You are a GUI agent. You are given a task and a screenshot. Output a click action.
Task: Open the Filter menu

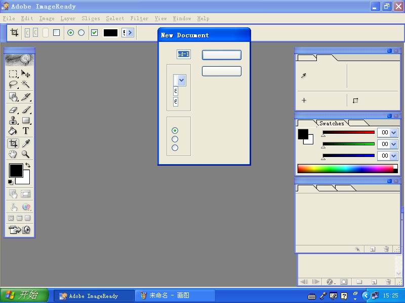pos(139,19)
